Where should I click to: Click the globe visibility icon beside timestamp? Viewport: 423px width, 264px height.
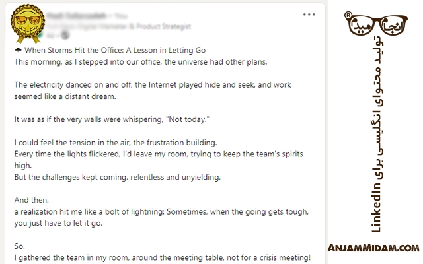pos(65,35)
